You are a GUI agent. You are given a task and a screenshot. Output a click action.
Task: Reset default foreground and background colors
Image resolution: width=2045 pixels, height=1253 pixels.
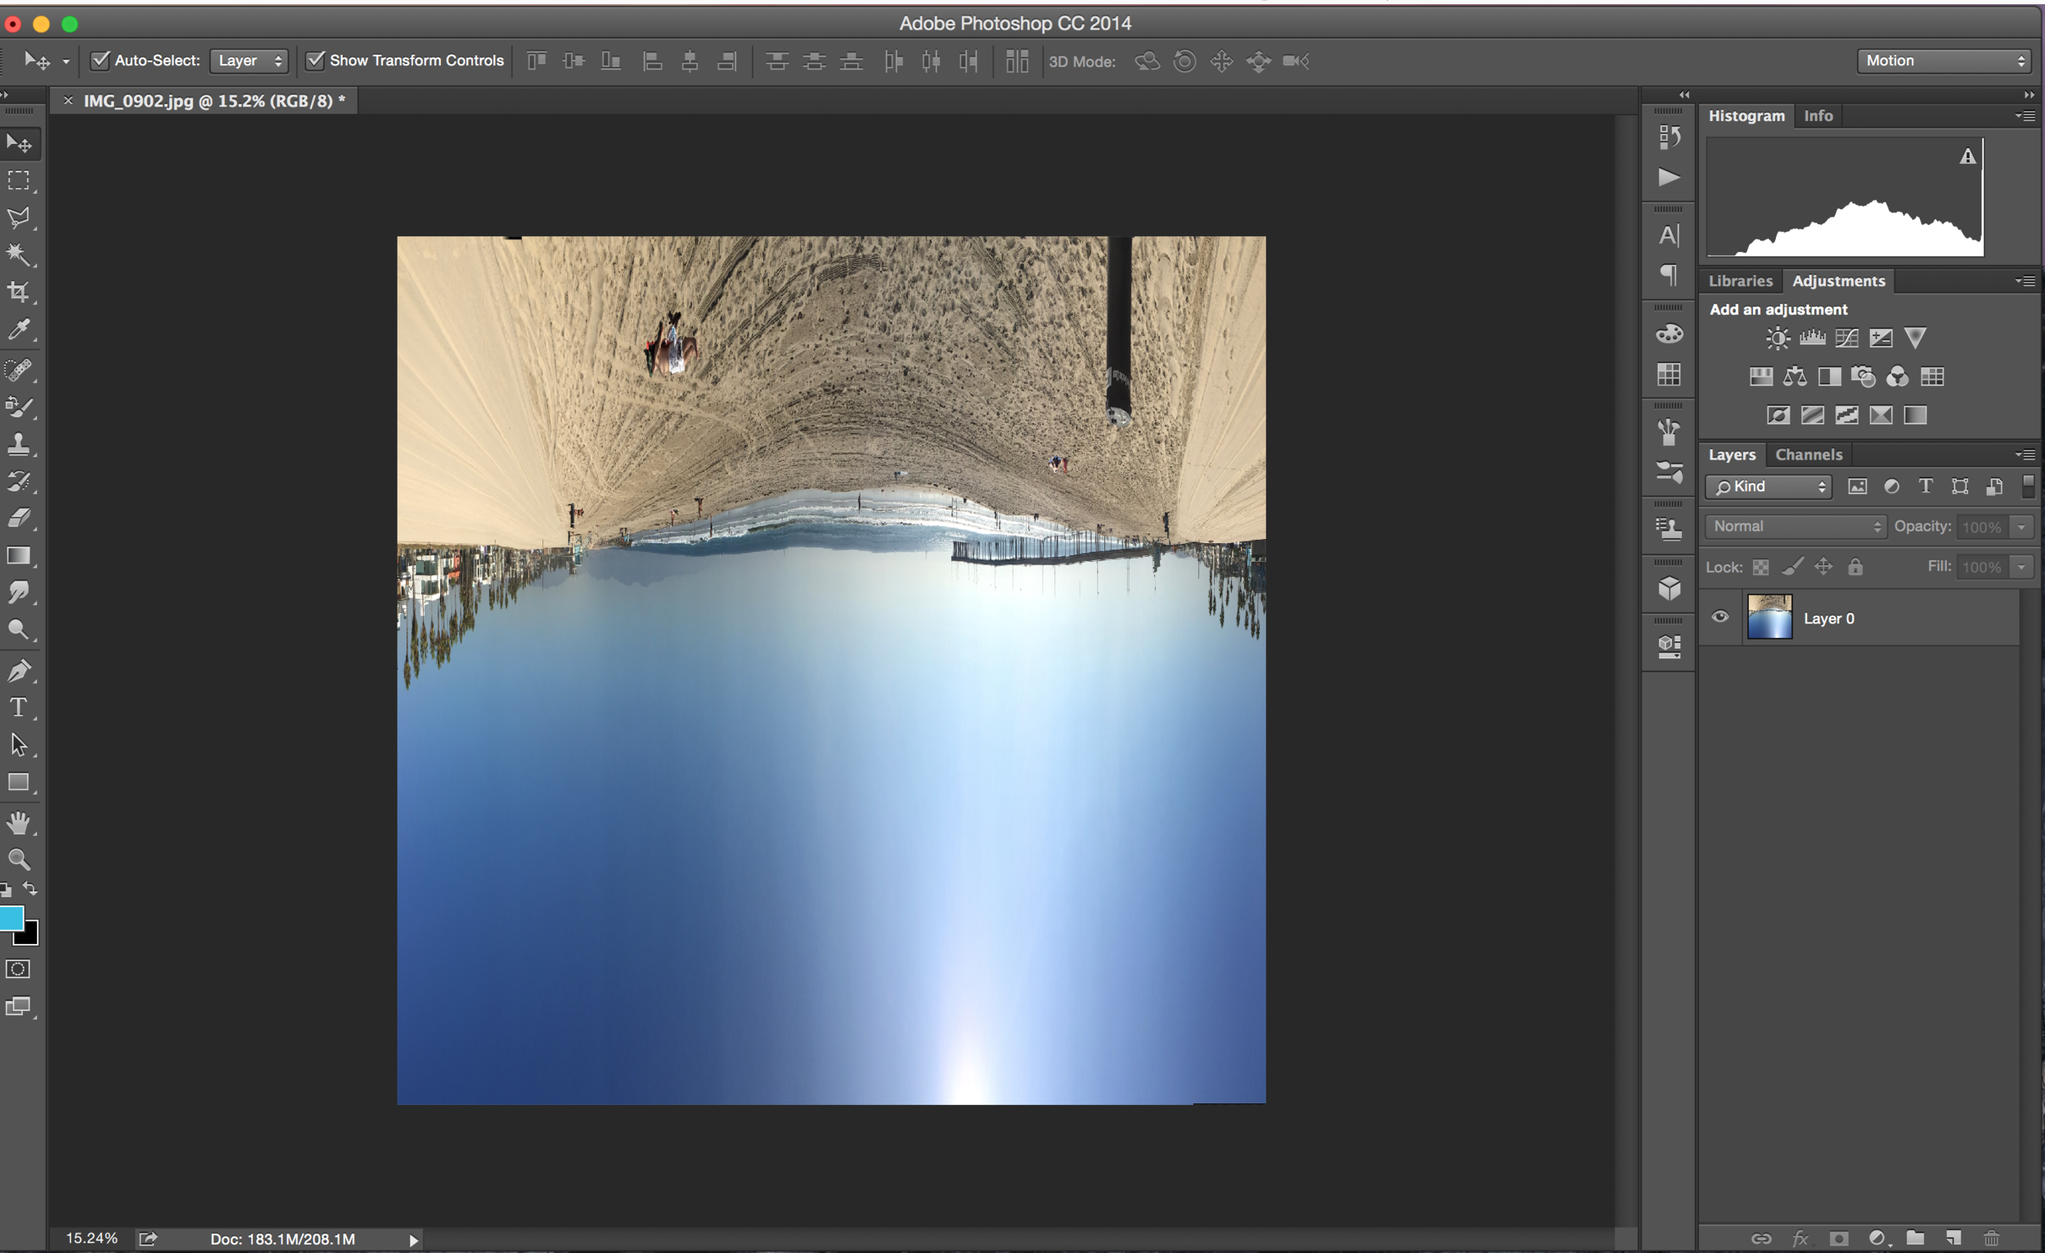click(x=7, y=891)
